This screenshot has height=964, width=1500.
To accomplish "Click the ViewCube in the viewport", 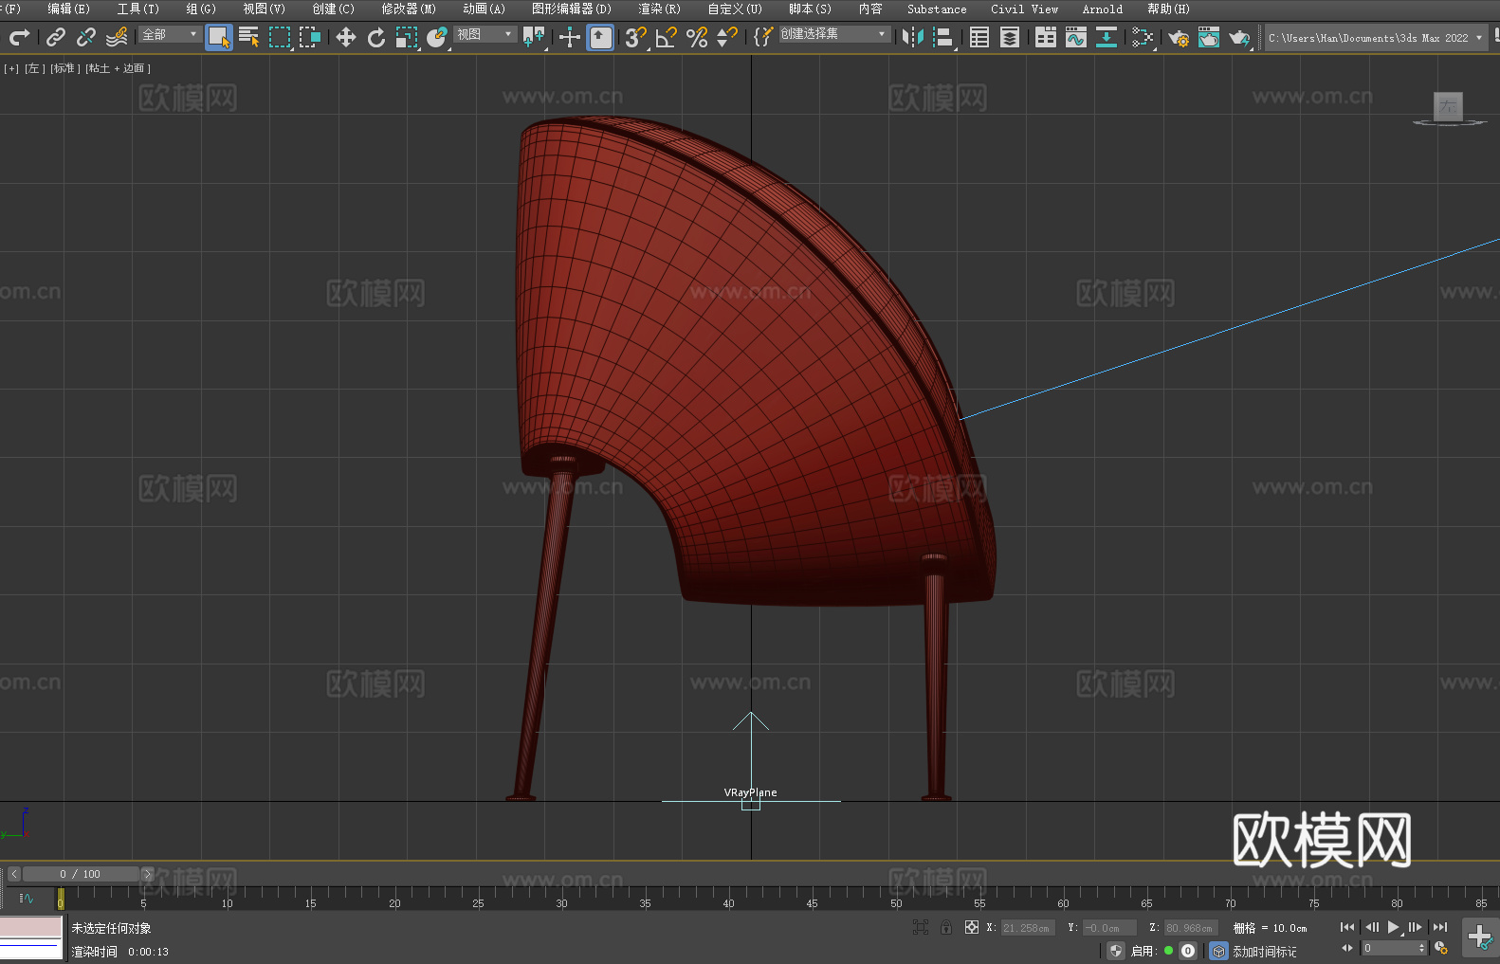I will coord(1448,107).
